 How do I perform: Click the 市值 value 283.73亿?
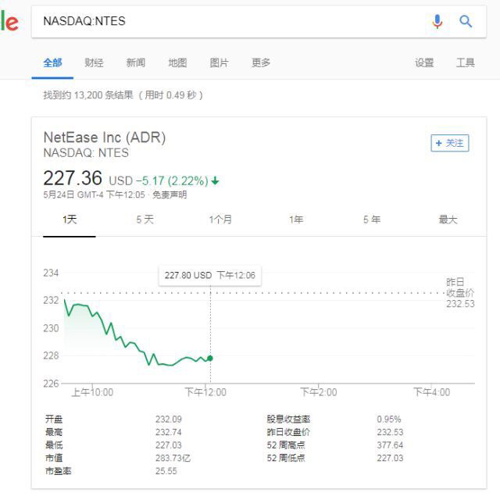tap(173, 459)
